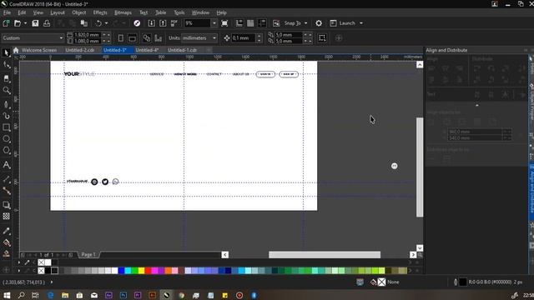Toggle portrait page orientation
Screen dimensions: 534x300
coord(120,37)
